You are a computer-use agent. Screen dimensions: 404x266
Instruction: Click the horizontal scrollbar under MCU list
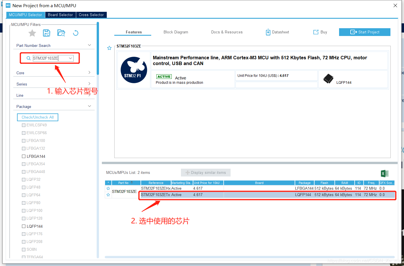(x=250, y=257)
